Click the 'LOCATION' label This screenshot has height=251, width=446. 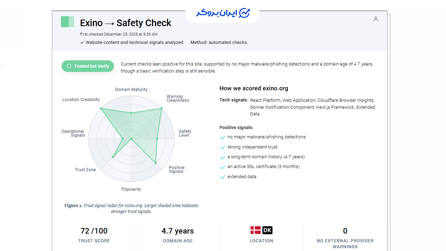(261, 241)
